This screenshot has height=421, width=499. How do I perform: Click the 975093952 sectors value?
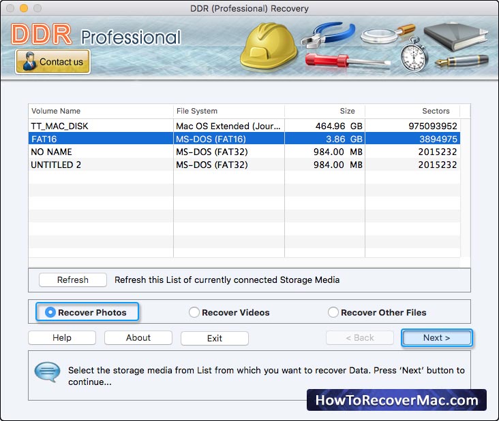pyautogui.click(x=433, y=126)
